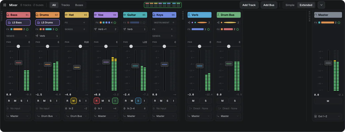Open the Guitar track output dropdown set to Master
The height and width of the screenshot is (132, 345).
point(135,116)
